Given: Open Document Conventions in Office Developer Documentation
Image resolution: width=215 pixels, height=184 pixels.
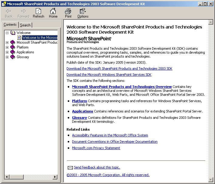Looking at the screenshot, I should click(x=115, y=142).
